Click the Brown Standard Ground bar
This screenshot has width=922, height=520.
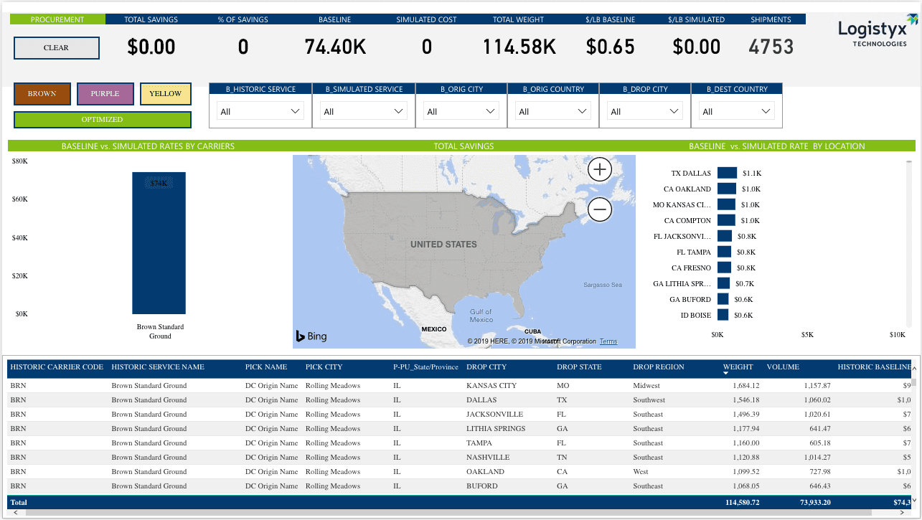pyautogui.click(x=159, y=243)
